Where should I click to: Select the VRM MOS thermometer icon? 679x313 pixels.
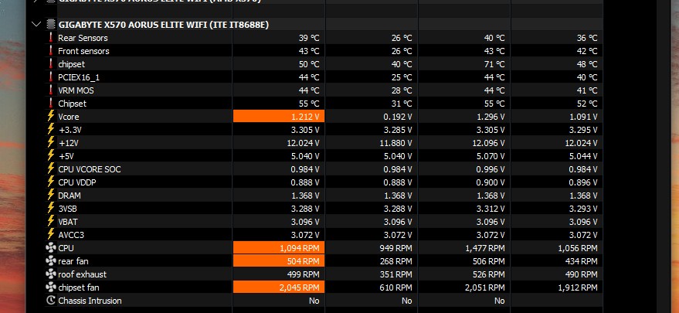(x=51, y=90)
